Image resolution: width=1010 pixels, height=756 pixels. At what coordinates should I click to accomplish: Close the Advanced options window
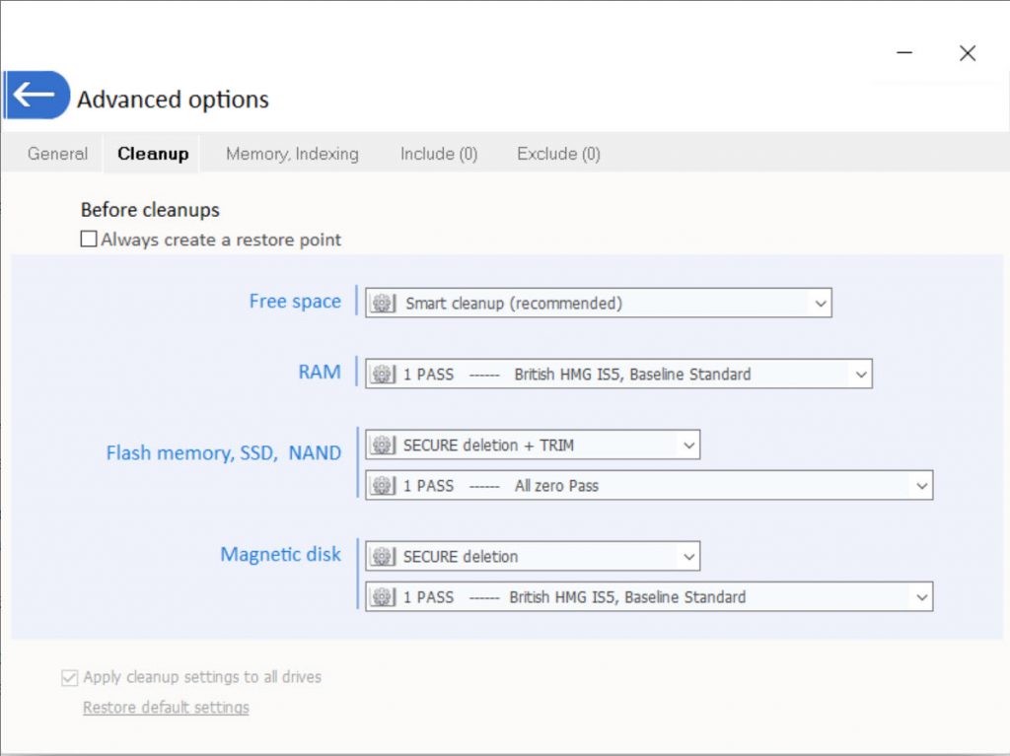(968, 53)
